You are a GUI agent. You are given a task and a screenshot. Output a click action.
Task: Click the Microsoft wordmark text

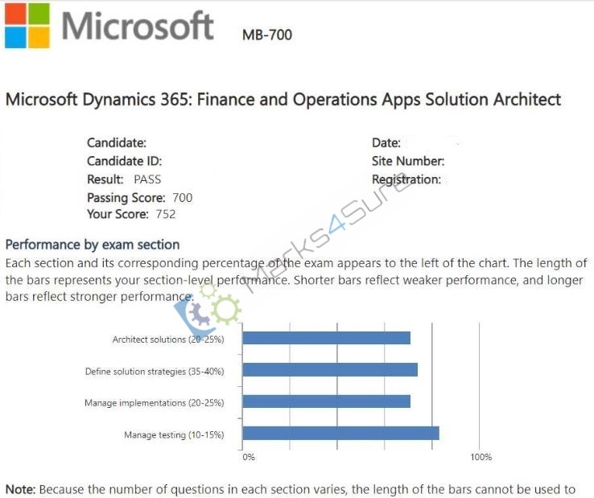click(x=138, y=26)
